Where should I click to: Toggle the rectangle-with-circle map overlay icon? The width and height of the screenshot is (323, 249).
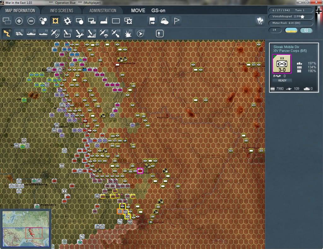(79, 21)
